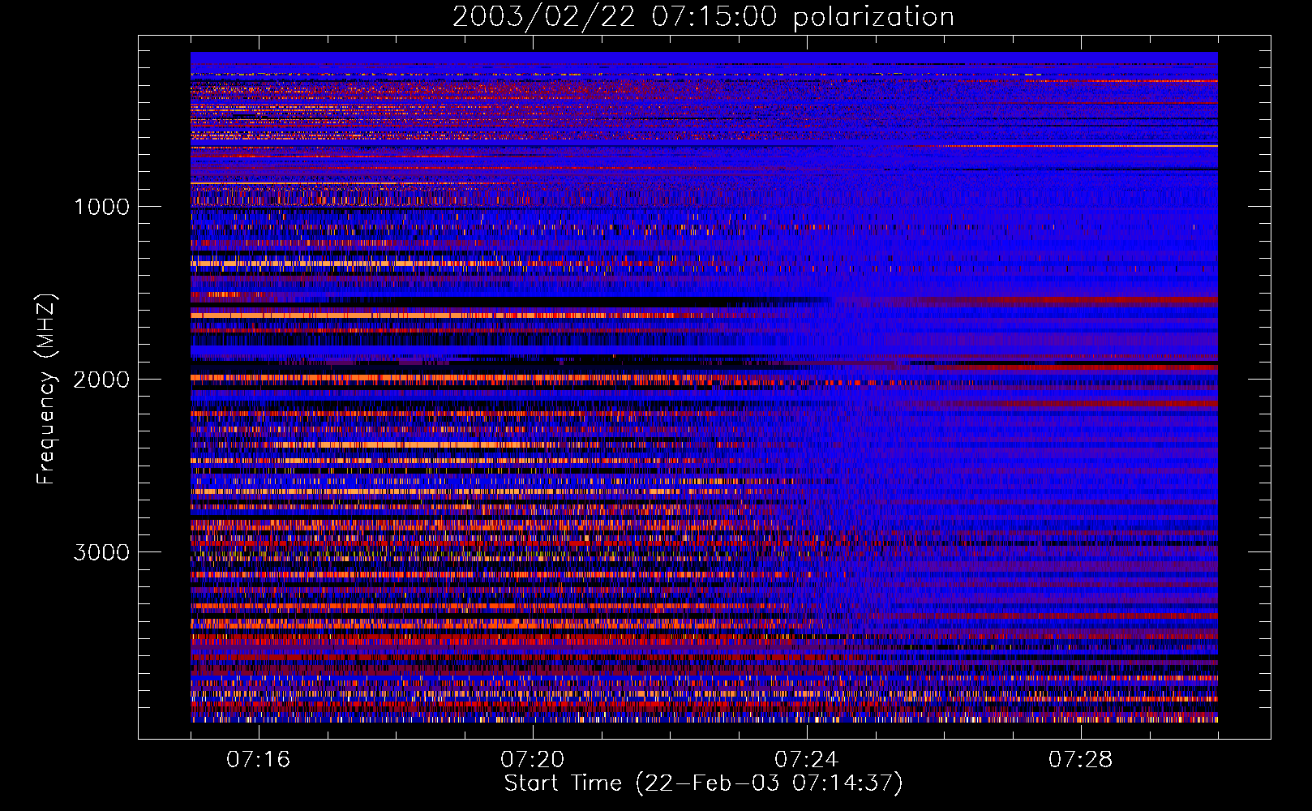Click the 2000 frequency tick label

click(101, 380)
